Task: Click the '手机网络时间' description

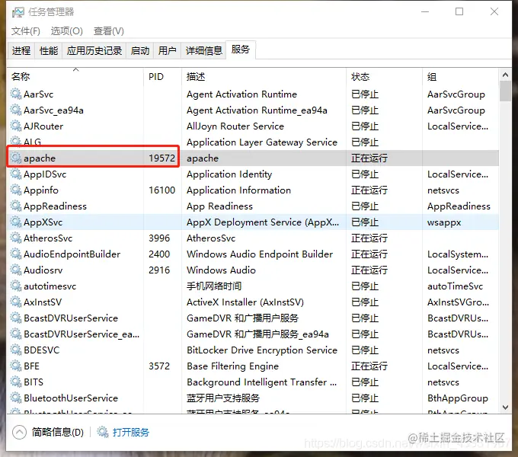Action: [x=214, y=286]
